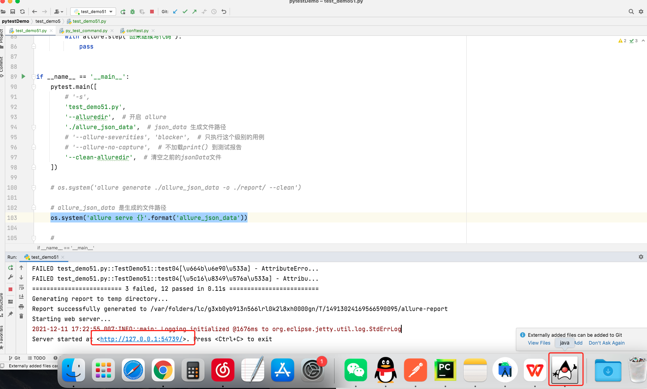Open the Code With Me user dropdown
This screenshot has height=389, width=647.
tap(59, 12)
